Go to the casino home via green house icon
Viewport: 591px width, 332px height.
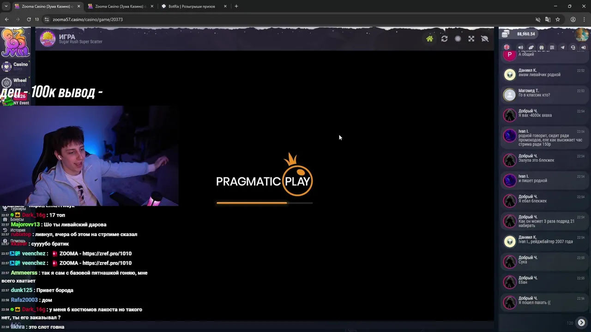tap(429, 39)
